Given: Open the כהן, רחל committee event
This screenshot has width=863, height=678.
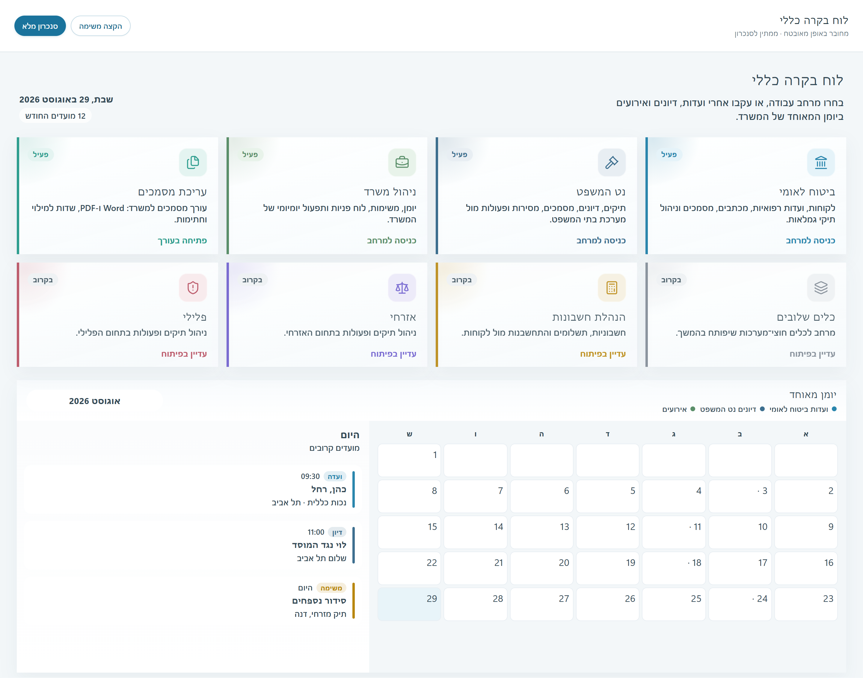Looking at the screenshot, I should (193, 489).
